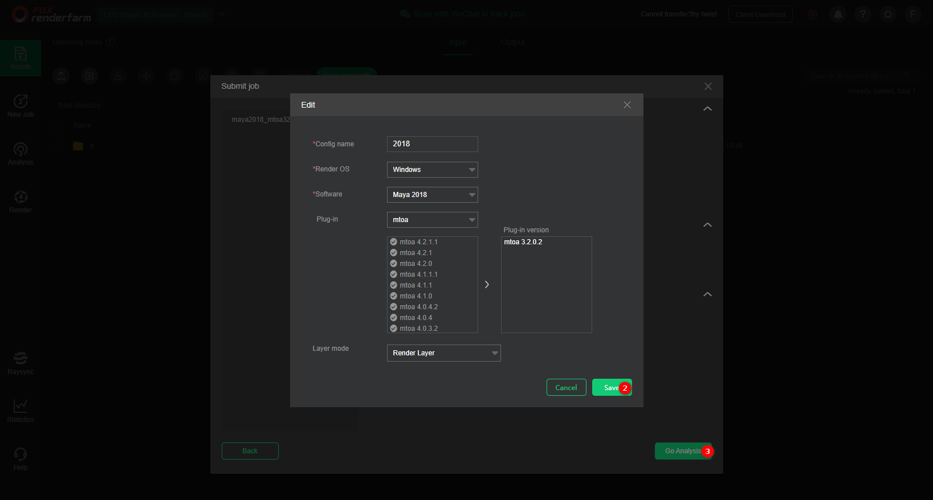Open the Render OS dropdown
This screenshot has width=933, height=500.
click(x=432, y=170)
